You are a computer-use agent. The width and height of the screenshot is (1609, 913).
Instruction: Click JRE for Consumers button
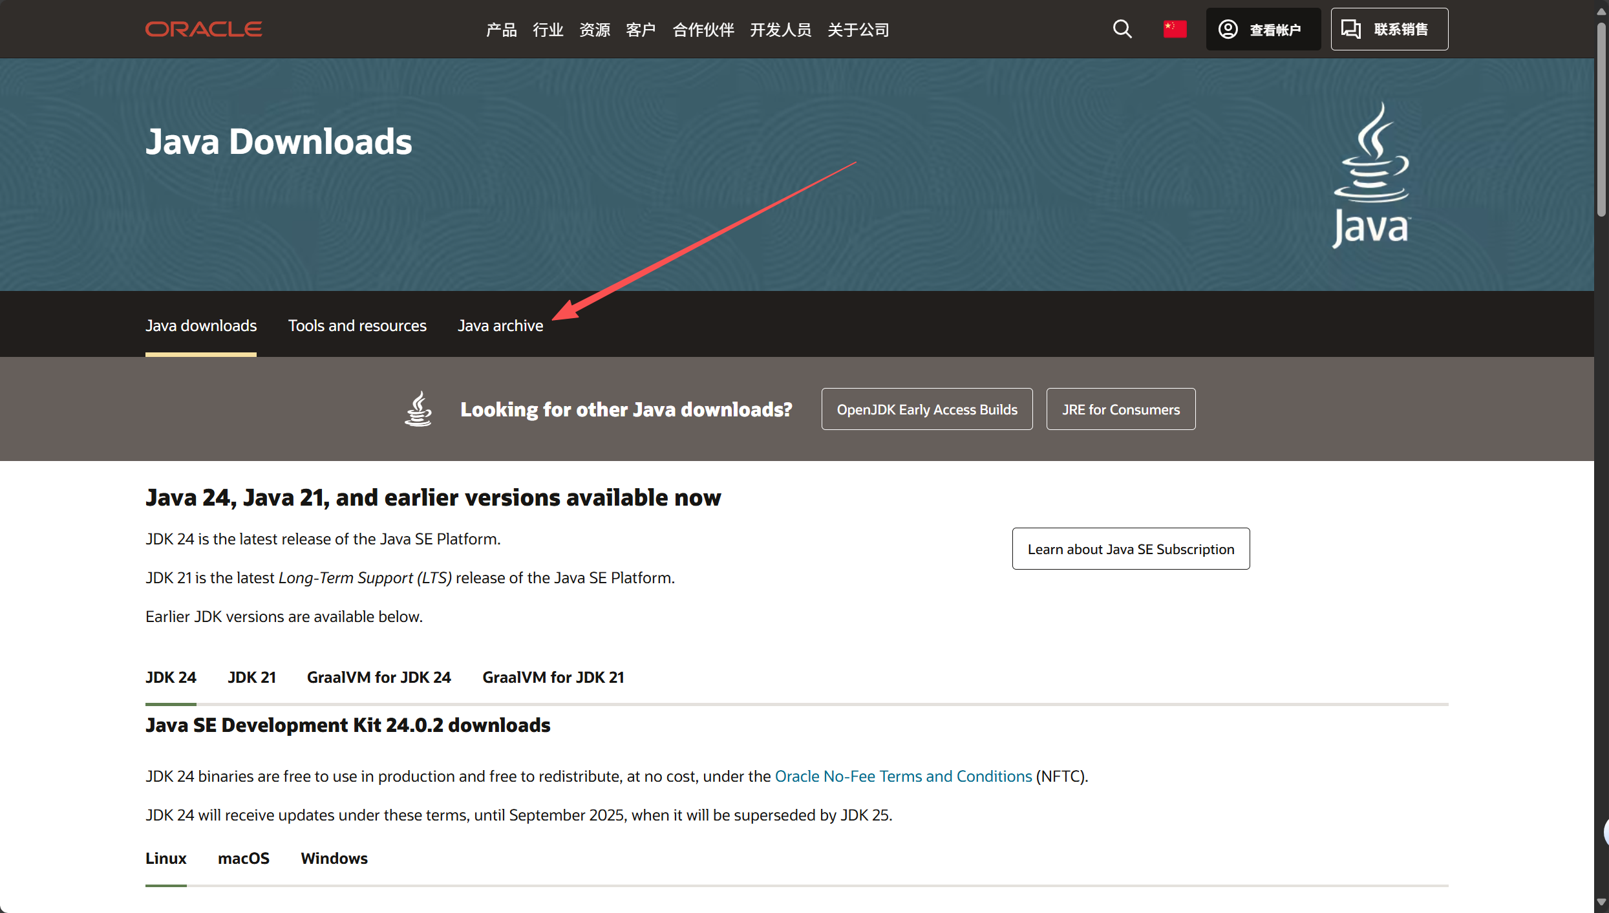pos(1120,409)
